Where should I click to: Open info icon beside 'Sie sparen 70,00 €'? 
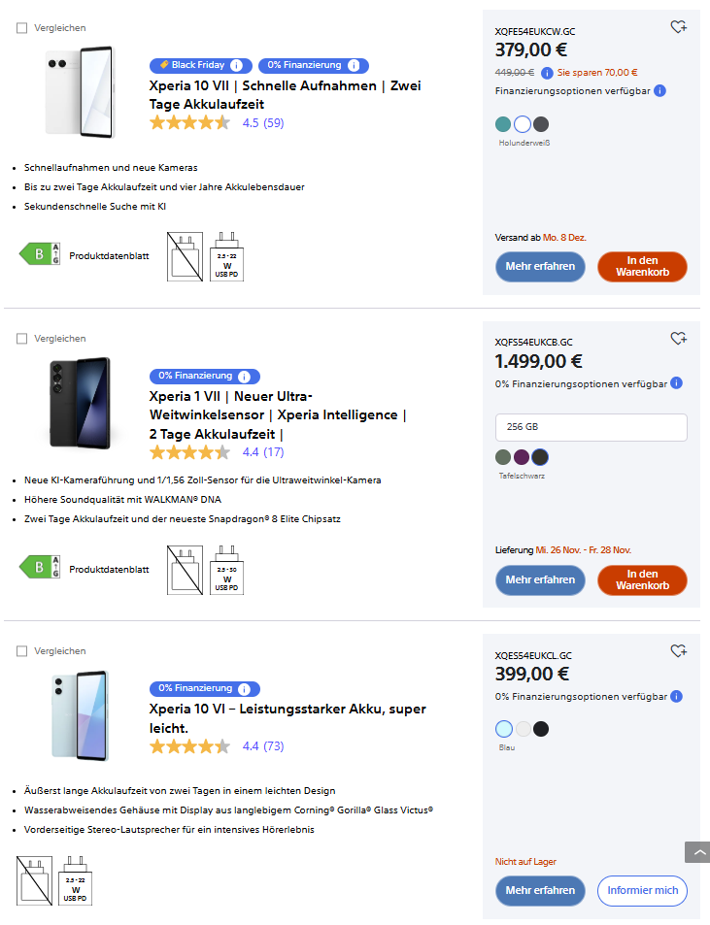(x=548, y=72)
